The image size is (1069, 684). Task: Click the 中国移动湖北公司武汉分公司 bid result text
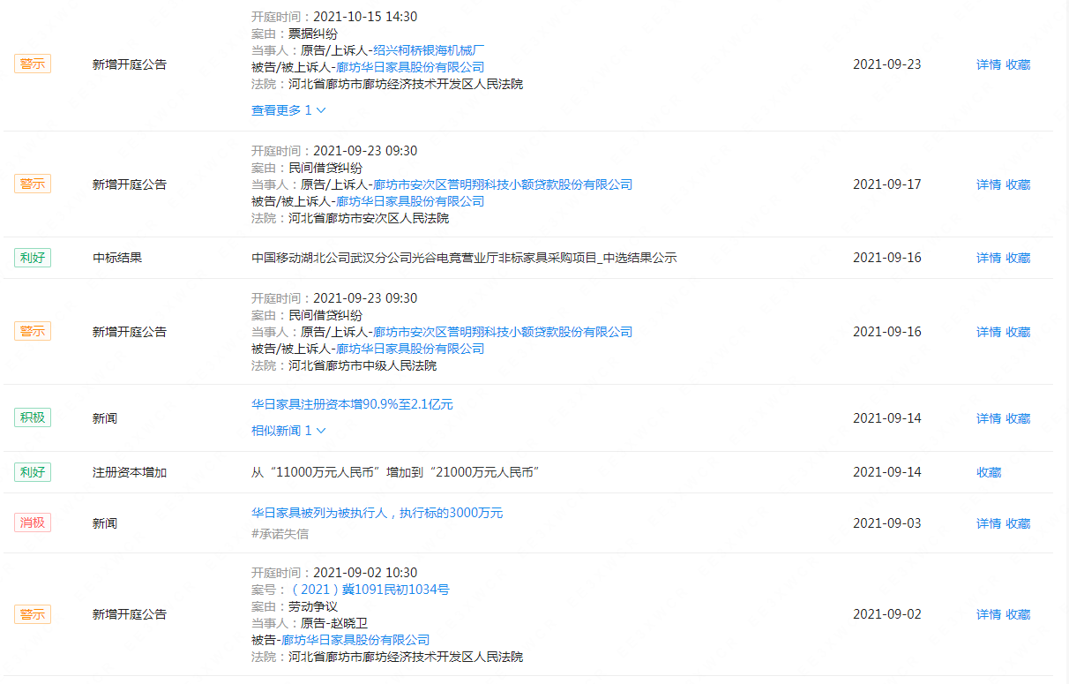[464, 258]
